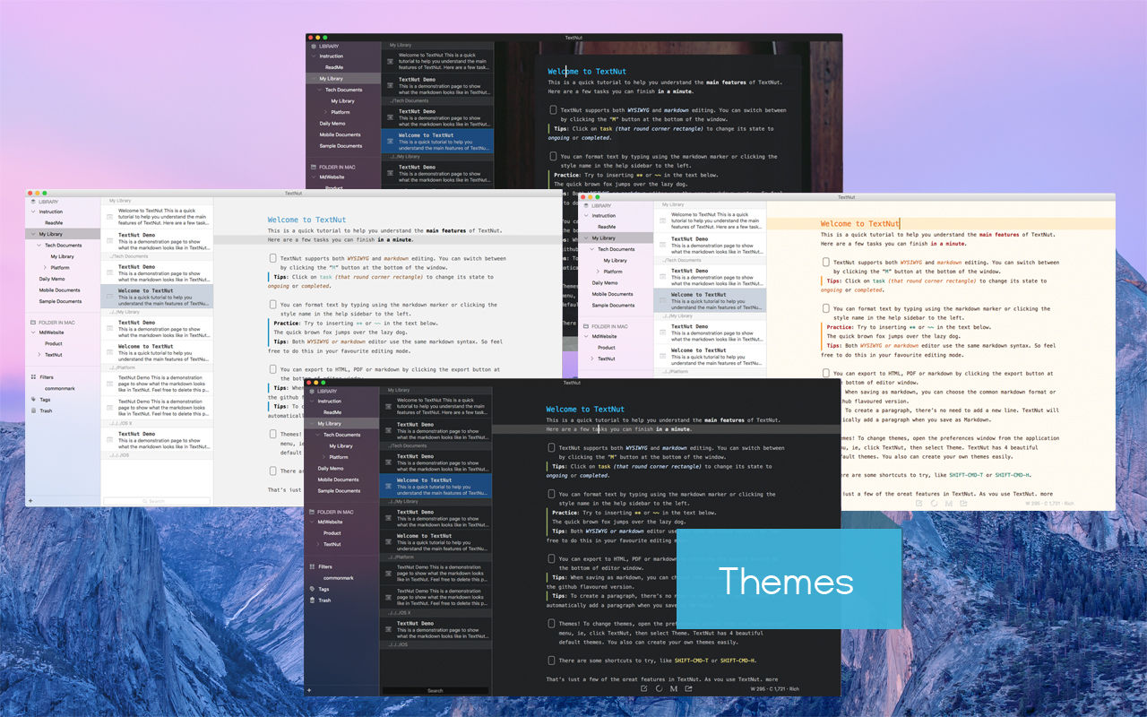
Task: Collapse MdWebsite chevron in front dark window
Action: (312, 522)
